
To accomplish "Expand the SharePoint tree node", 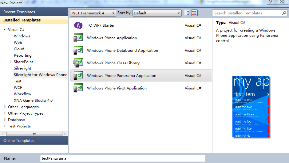I will click(10, 62).
